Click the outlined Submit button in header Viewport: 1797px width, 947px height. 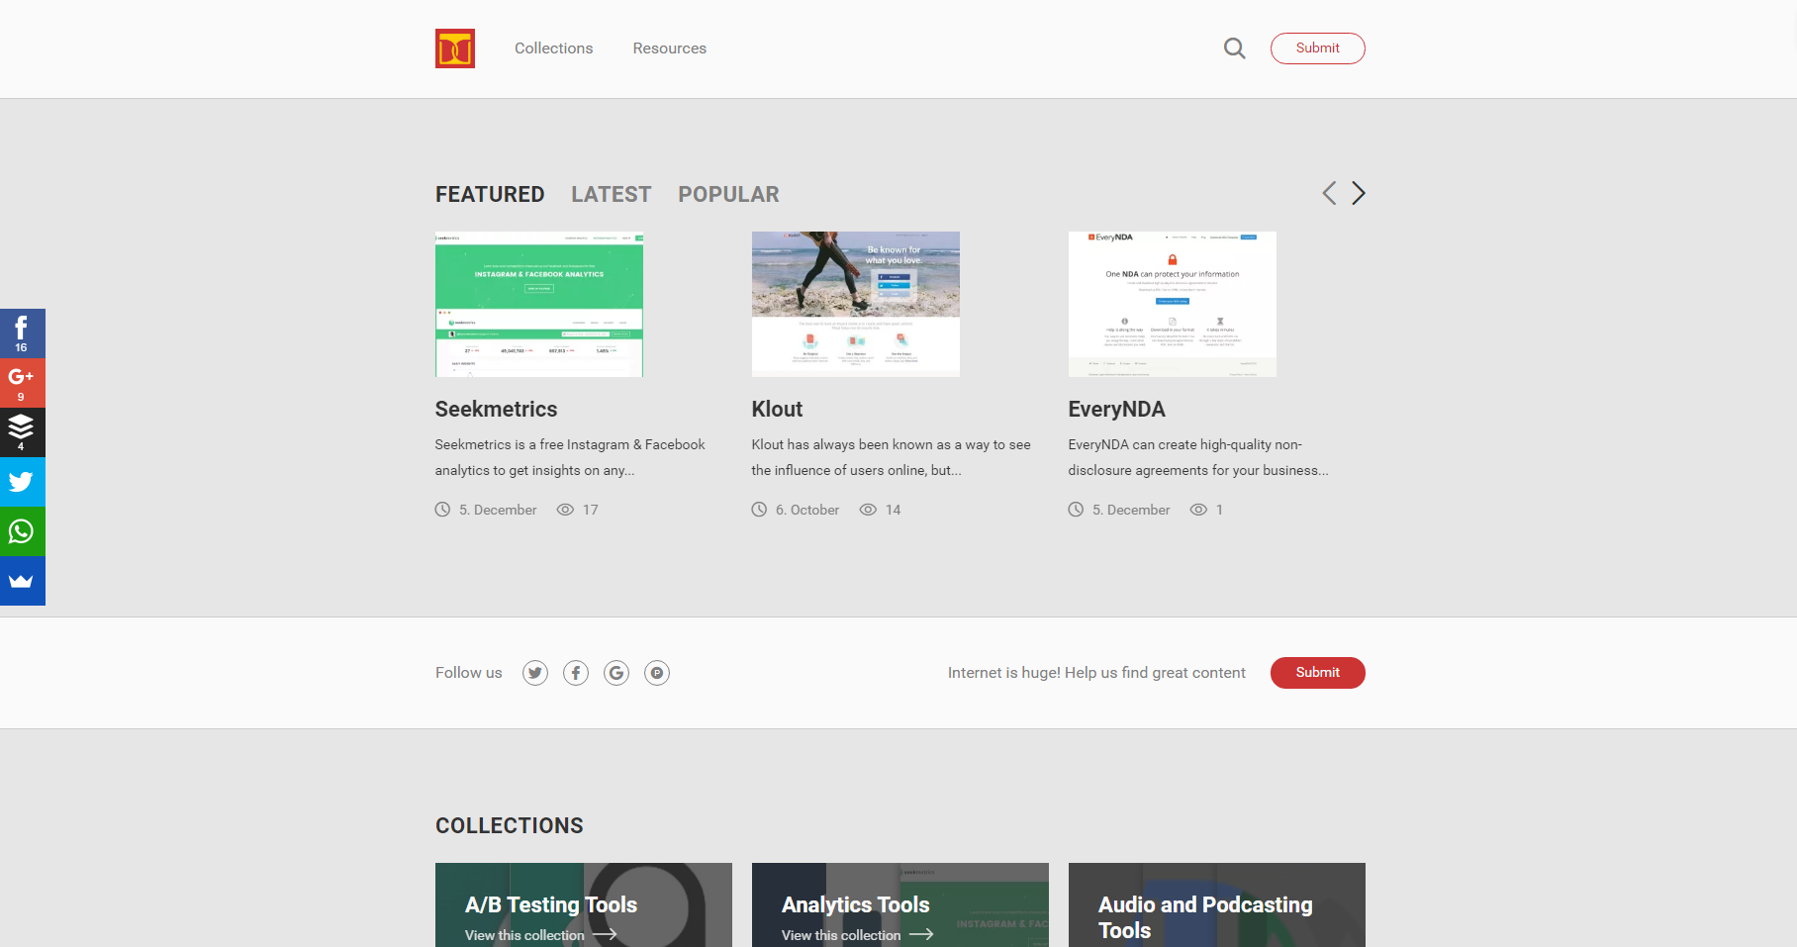tap(1318, 48)
